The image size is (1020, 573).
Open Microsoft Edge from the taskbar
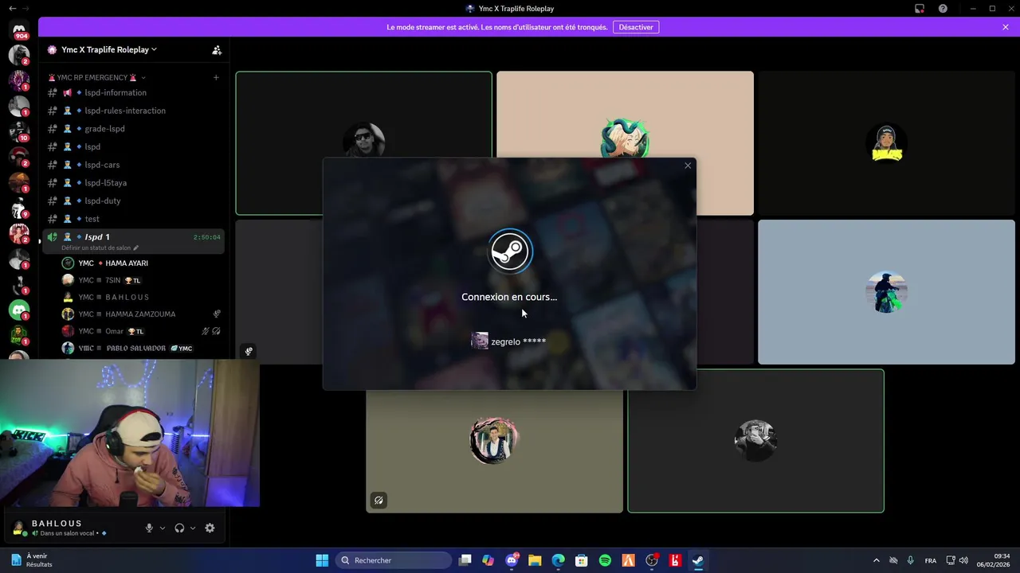pos(559,560)
